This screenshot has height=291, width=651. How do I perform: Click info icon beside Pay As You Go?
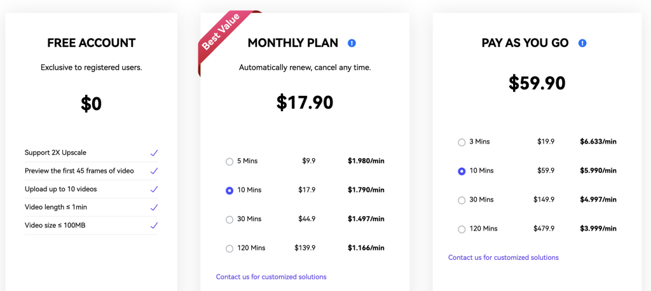pyautogui.click(x=582, y=43)
